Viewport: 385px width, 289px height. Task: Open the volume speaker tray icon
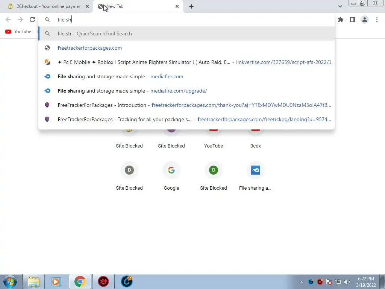[347, 282]
